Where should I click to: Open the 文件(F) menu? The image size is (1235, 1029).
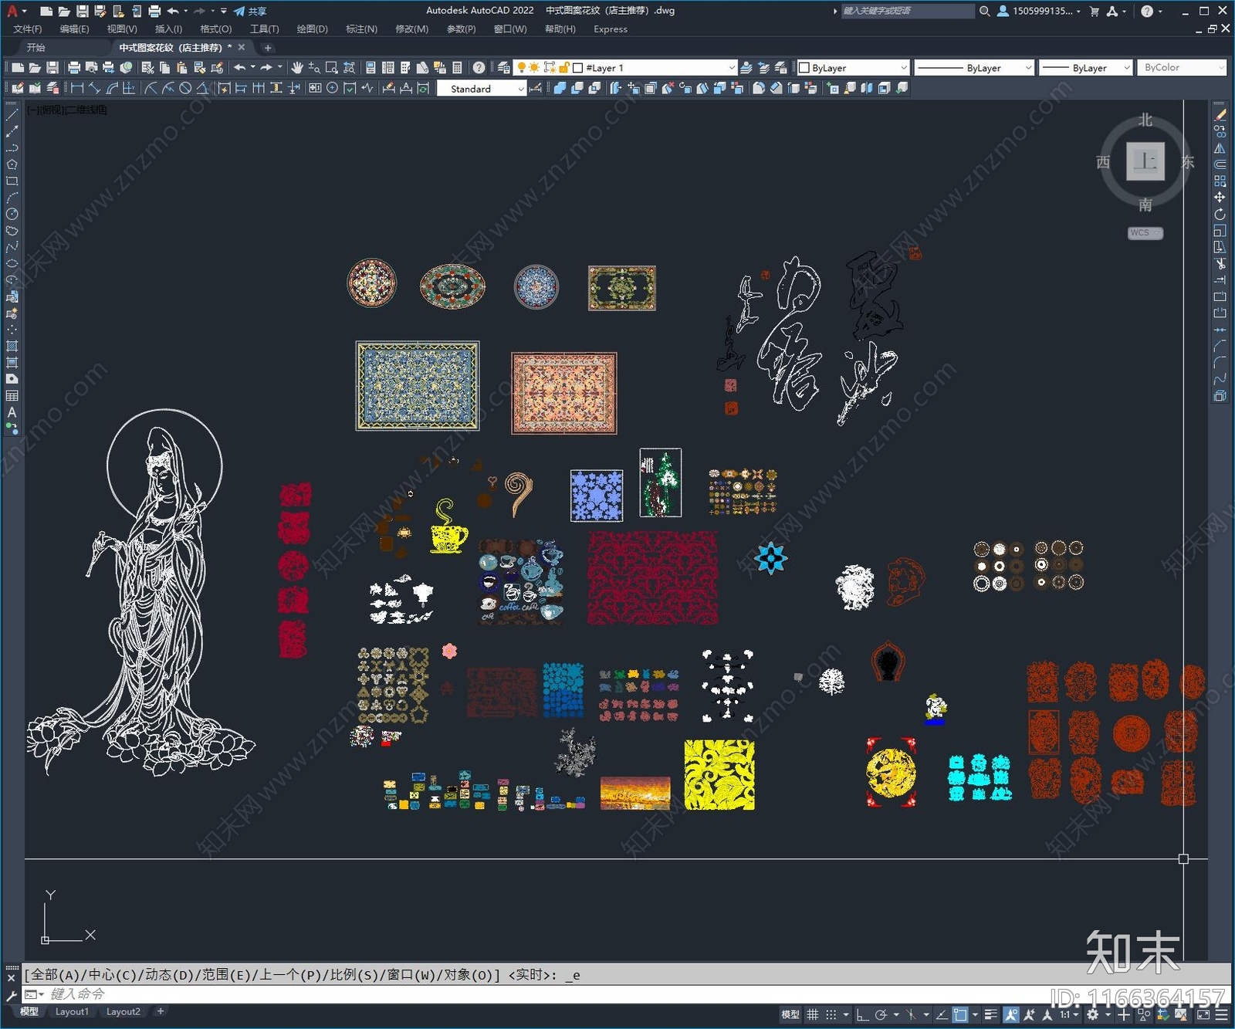(x=28, y=29)
